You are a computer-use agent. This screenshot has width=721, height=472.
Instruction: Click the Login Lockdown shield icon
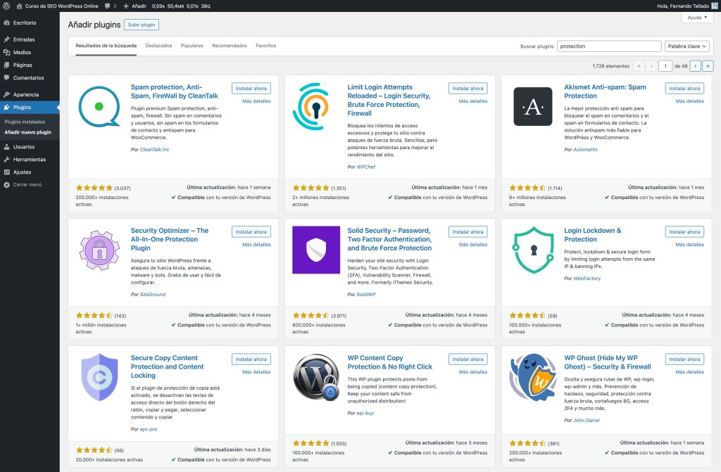[532, 250]
